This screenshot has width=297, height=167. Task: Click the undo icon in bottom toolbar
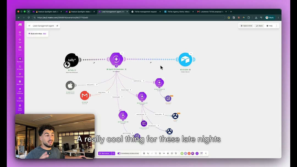148,153
